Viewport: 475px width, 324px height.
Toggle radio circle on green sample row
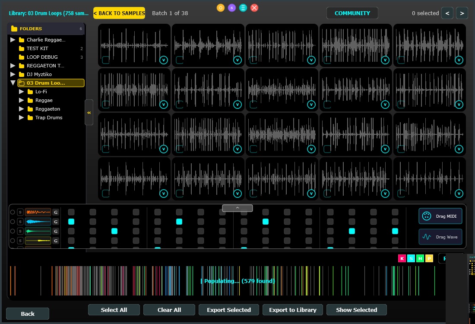point(13,231)
